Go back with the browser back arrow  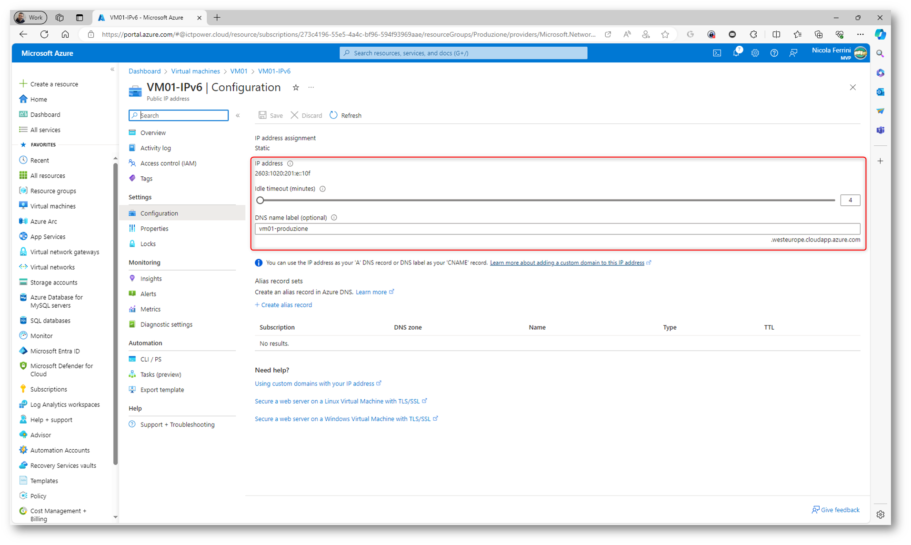[23, 34]
